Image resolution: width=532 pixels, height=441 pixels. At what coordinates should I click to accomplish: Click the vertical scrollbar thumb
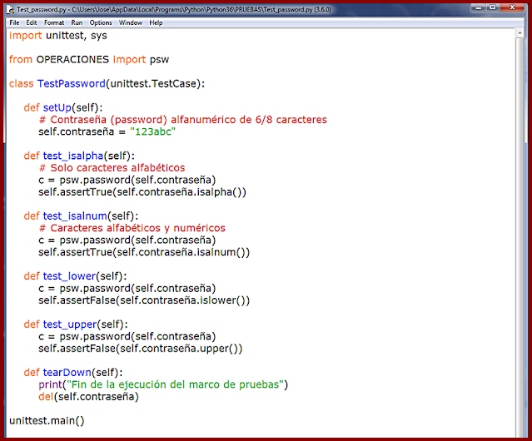pos(520,237)
